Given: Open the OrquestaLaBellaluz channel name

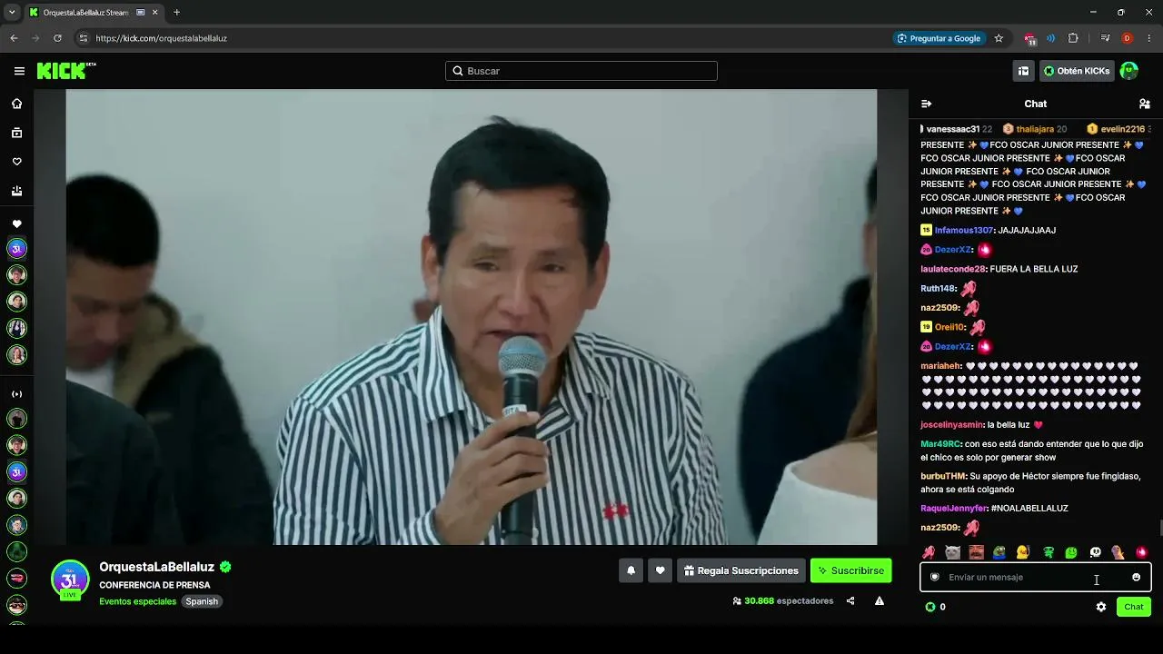Looking at the screenshot, I should point(157,567).
